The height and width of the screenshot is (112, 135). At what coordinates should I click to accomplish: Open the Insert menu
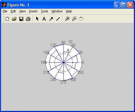(x=33, y=11)
